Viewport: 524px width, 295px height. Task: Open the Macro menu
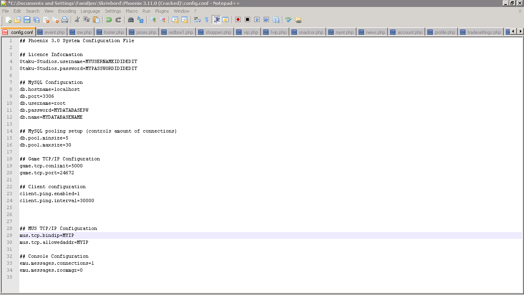[132, 11]
